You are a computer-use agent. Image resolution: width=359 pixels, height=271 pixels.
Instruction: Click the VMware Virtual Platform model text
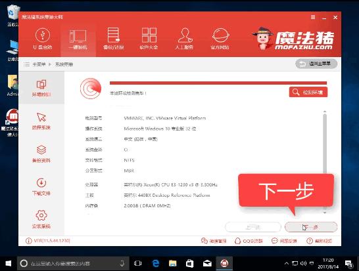pyautogui.click(x=165, y=118)
